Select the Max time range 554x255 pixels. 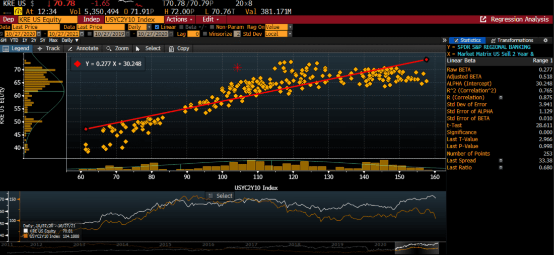click(x=53, y=40)
